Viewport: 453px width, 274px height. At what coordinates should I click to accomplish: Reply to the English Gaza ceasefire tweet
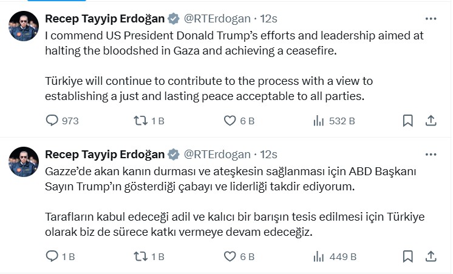click(x=53, y=121)
